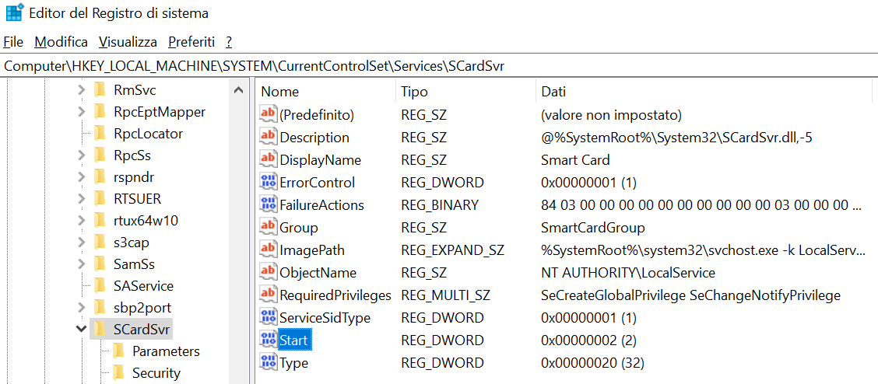
Task: Click the DisplayName string value icon
Action: pyautogui.click(x=269, y=160)
